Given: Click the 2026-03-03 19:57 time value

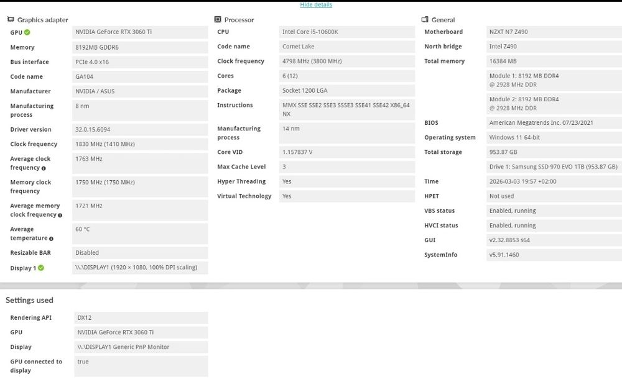Looking at the screenshot, I should pos(554,181).
